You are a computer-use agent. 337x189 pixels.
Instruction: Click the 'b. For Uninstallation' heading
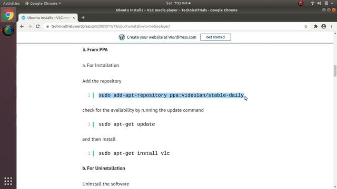[104, 168]
